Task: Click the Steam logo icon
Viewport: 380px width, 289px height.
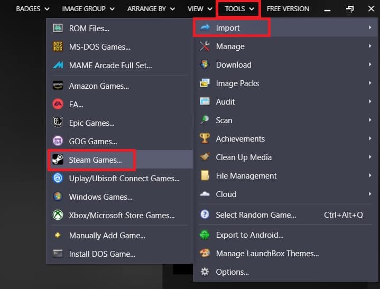Action: pos(58,160)
